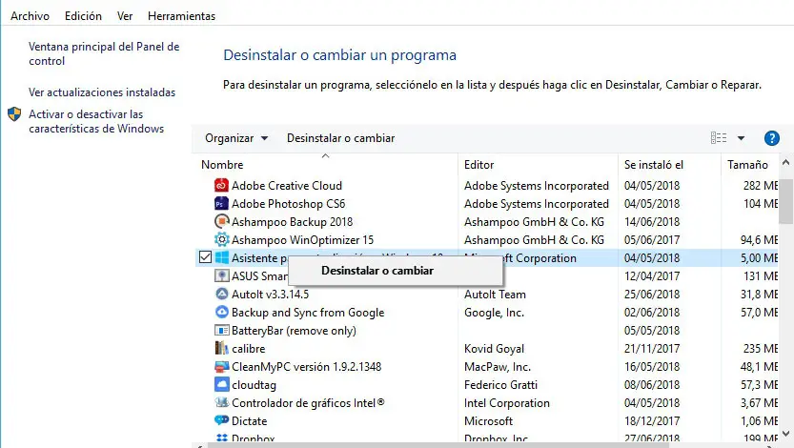Change view using the list view icon
This screenshot has height=448, width=794.
tap(719, 138)
